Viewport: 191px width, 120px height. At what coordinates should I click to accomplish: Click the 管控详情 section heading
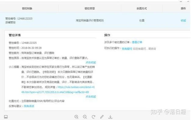pos(15,35)
